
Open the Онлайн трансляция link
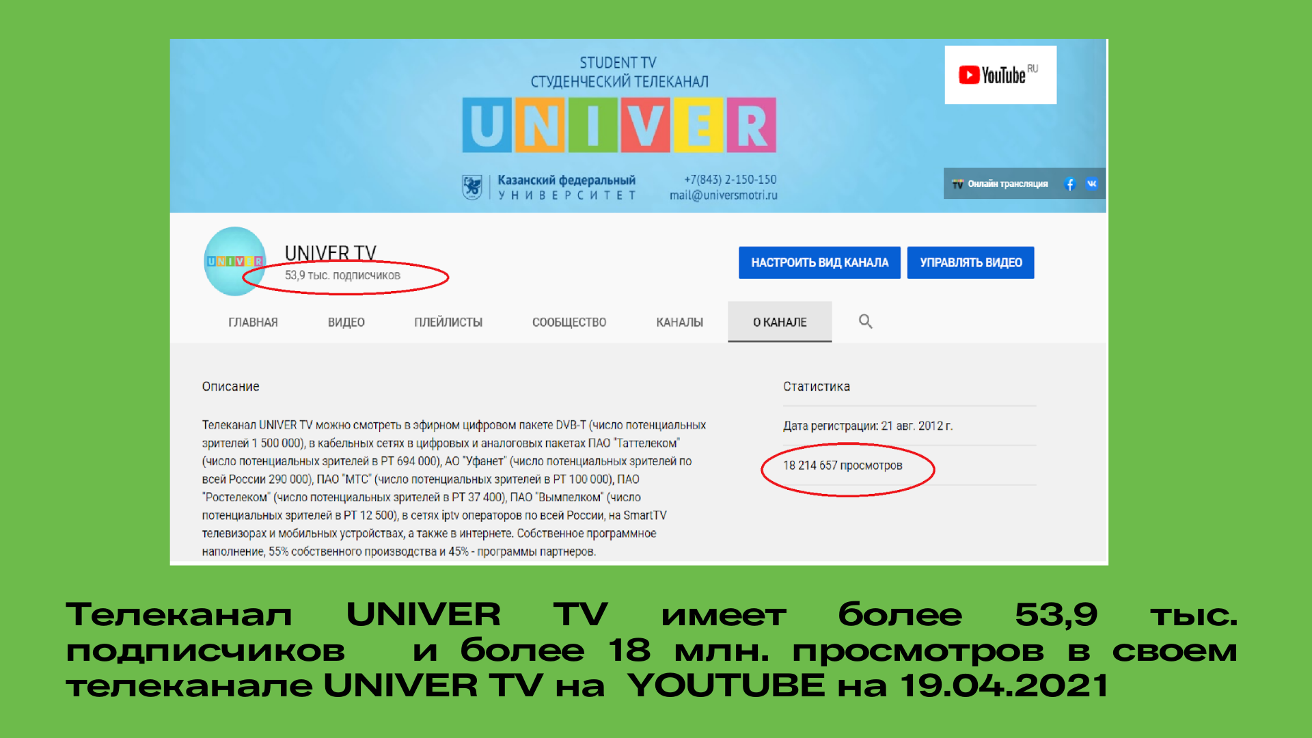[1000, 184]
